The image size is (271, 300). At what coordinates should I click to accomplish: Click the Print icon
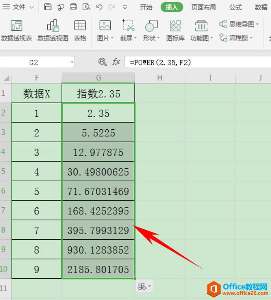tap(73, 7)
